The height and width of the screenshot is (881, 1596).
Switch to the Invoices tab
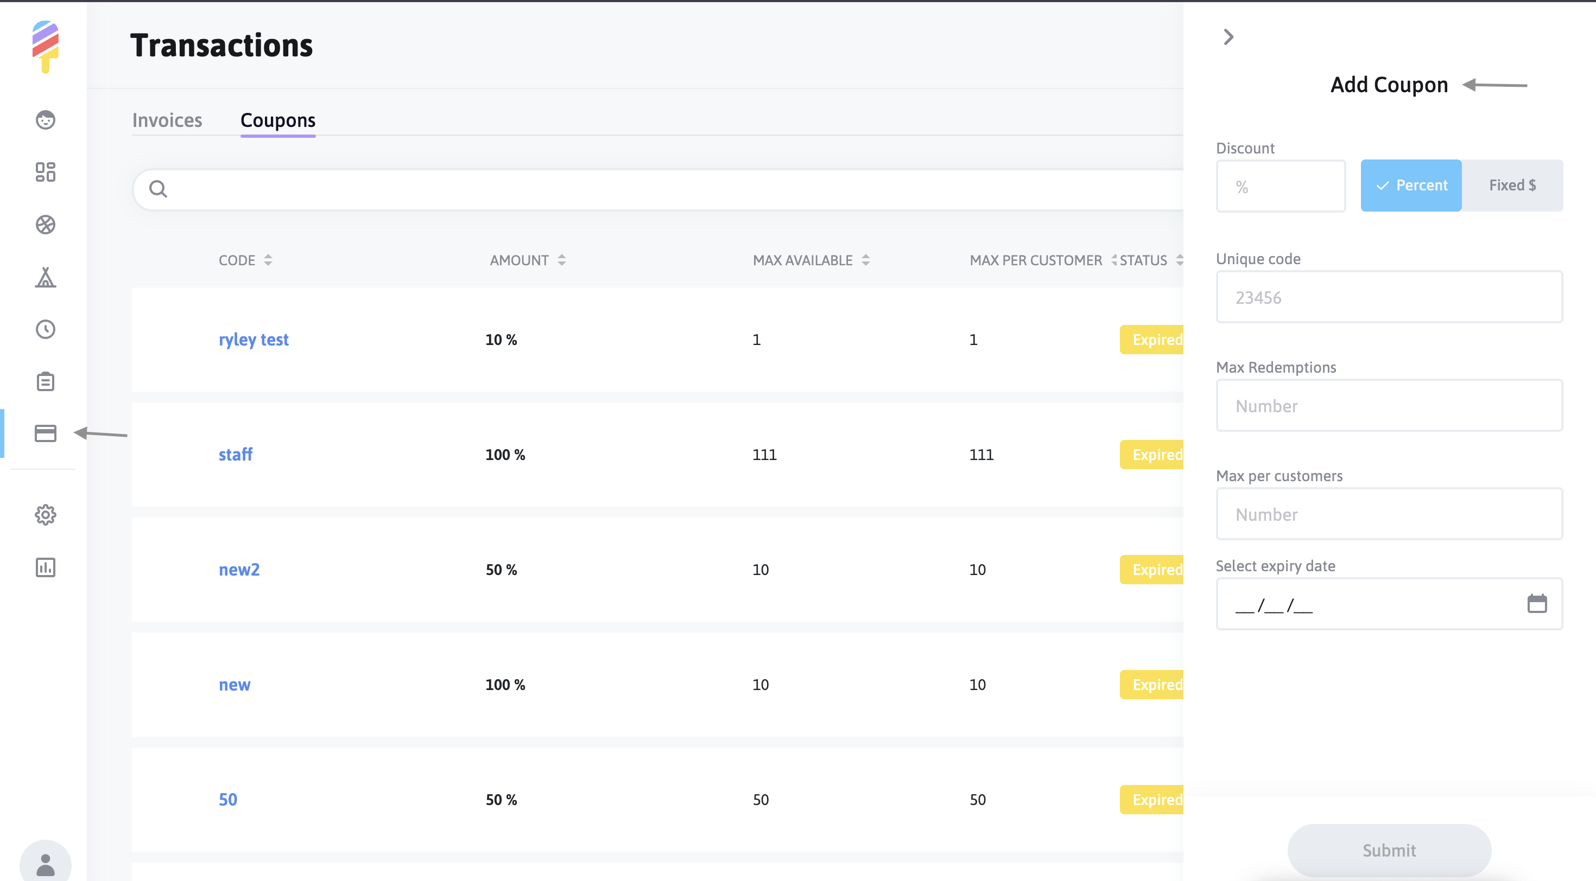click(x=167, y=120)
